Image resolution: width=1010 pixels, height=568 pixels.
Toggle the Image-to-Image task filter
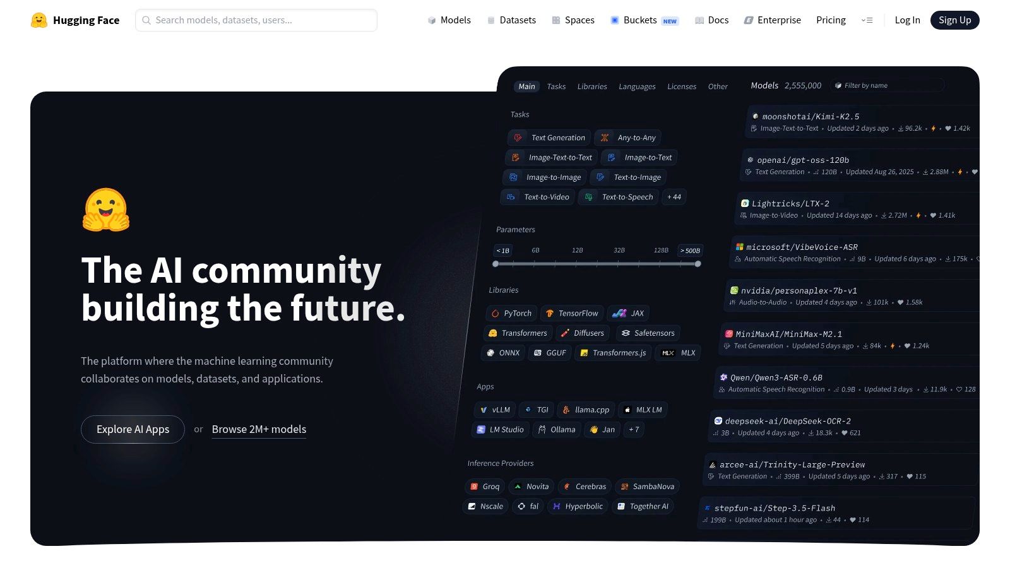click(x=545, y=177)
